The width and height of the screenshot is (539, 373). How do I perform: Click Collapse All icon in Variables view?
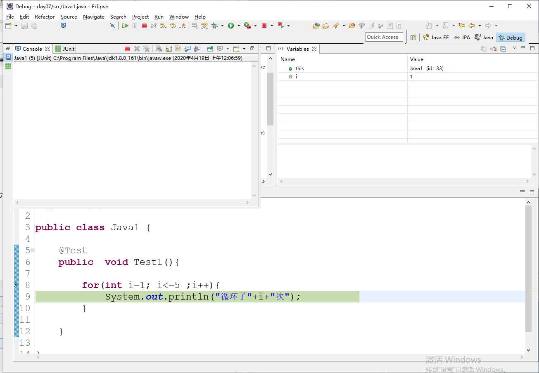point(503,49)
